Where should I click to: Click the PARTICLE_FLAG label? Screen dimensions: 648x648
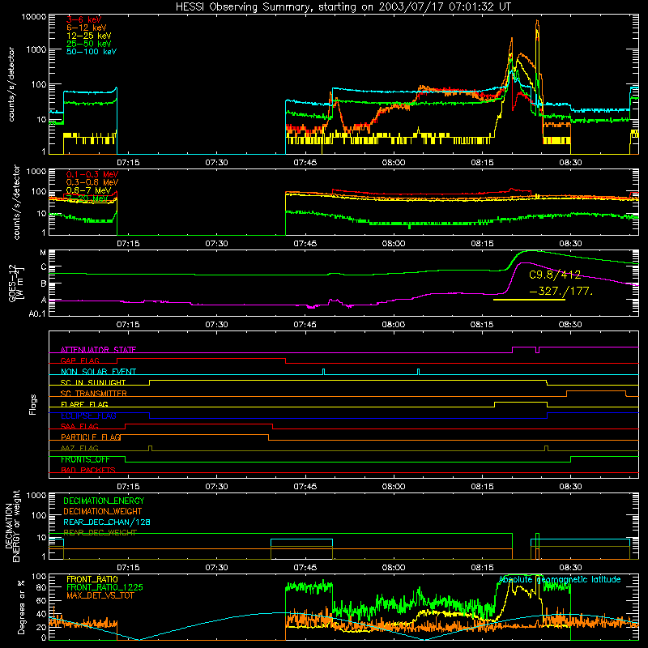[91, 437]
